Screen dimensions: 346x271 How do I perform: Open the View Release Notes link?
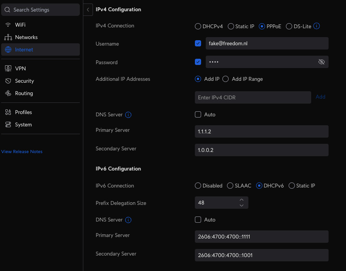[22, 152]
